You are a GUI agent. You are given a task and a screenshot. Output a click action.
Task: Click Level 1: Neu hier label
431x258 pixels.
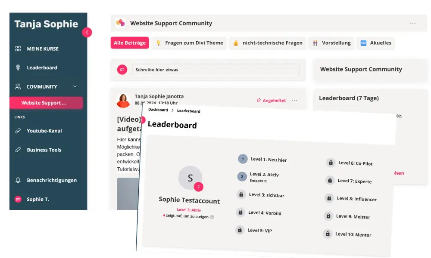tap(269, 160)
